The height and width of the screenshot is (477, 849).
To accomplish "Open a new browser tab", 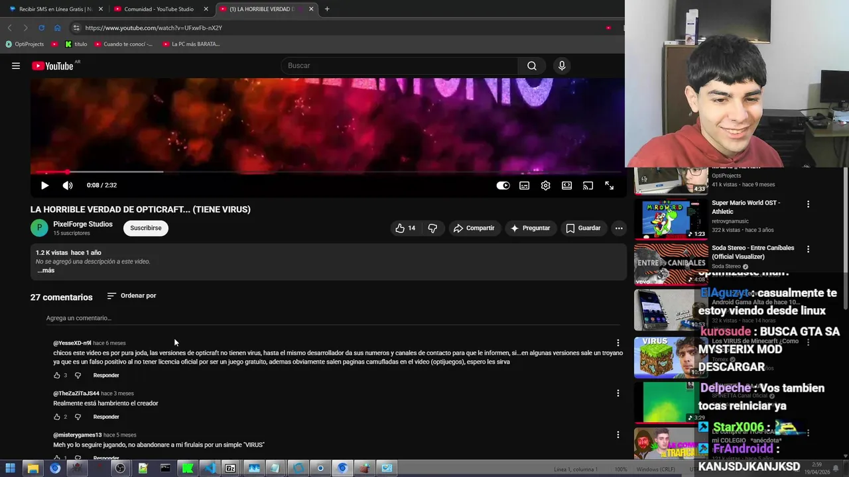I will (327, 9).
